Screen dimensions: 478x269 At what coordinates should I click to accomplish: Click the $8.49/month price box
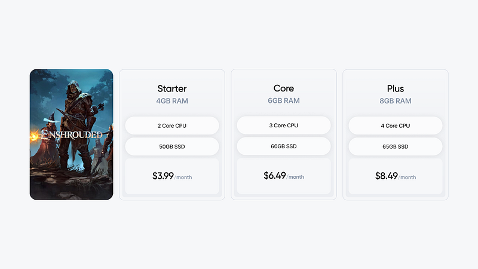395,176
